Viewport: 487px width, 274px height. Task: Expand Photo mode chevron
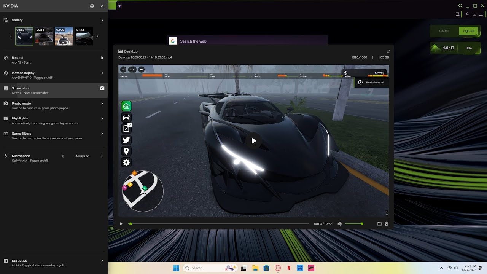[x=102, y=104]
